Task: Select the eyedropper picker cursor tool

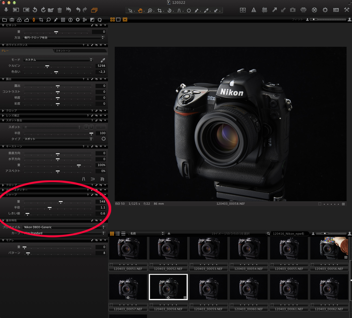Action: [x=206, y=11]
